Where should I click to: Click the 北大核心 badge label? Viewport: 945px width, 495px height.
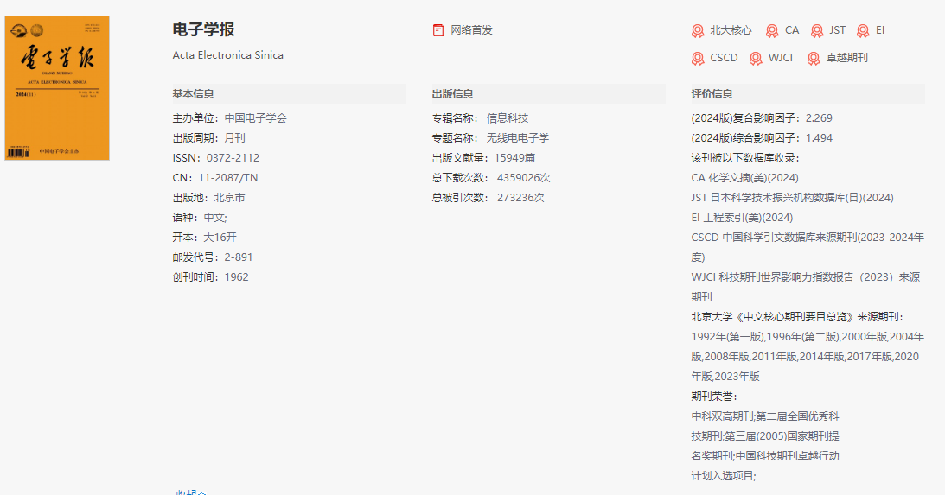pyautogui.click(x=731, y=30)
